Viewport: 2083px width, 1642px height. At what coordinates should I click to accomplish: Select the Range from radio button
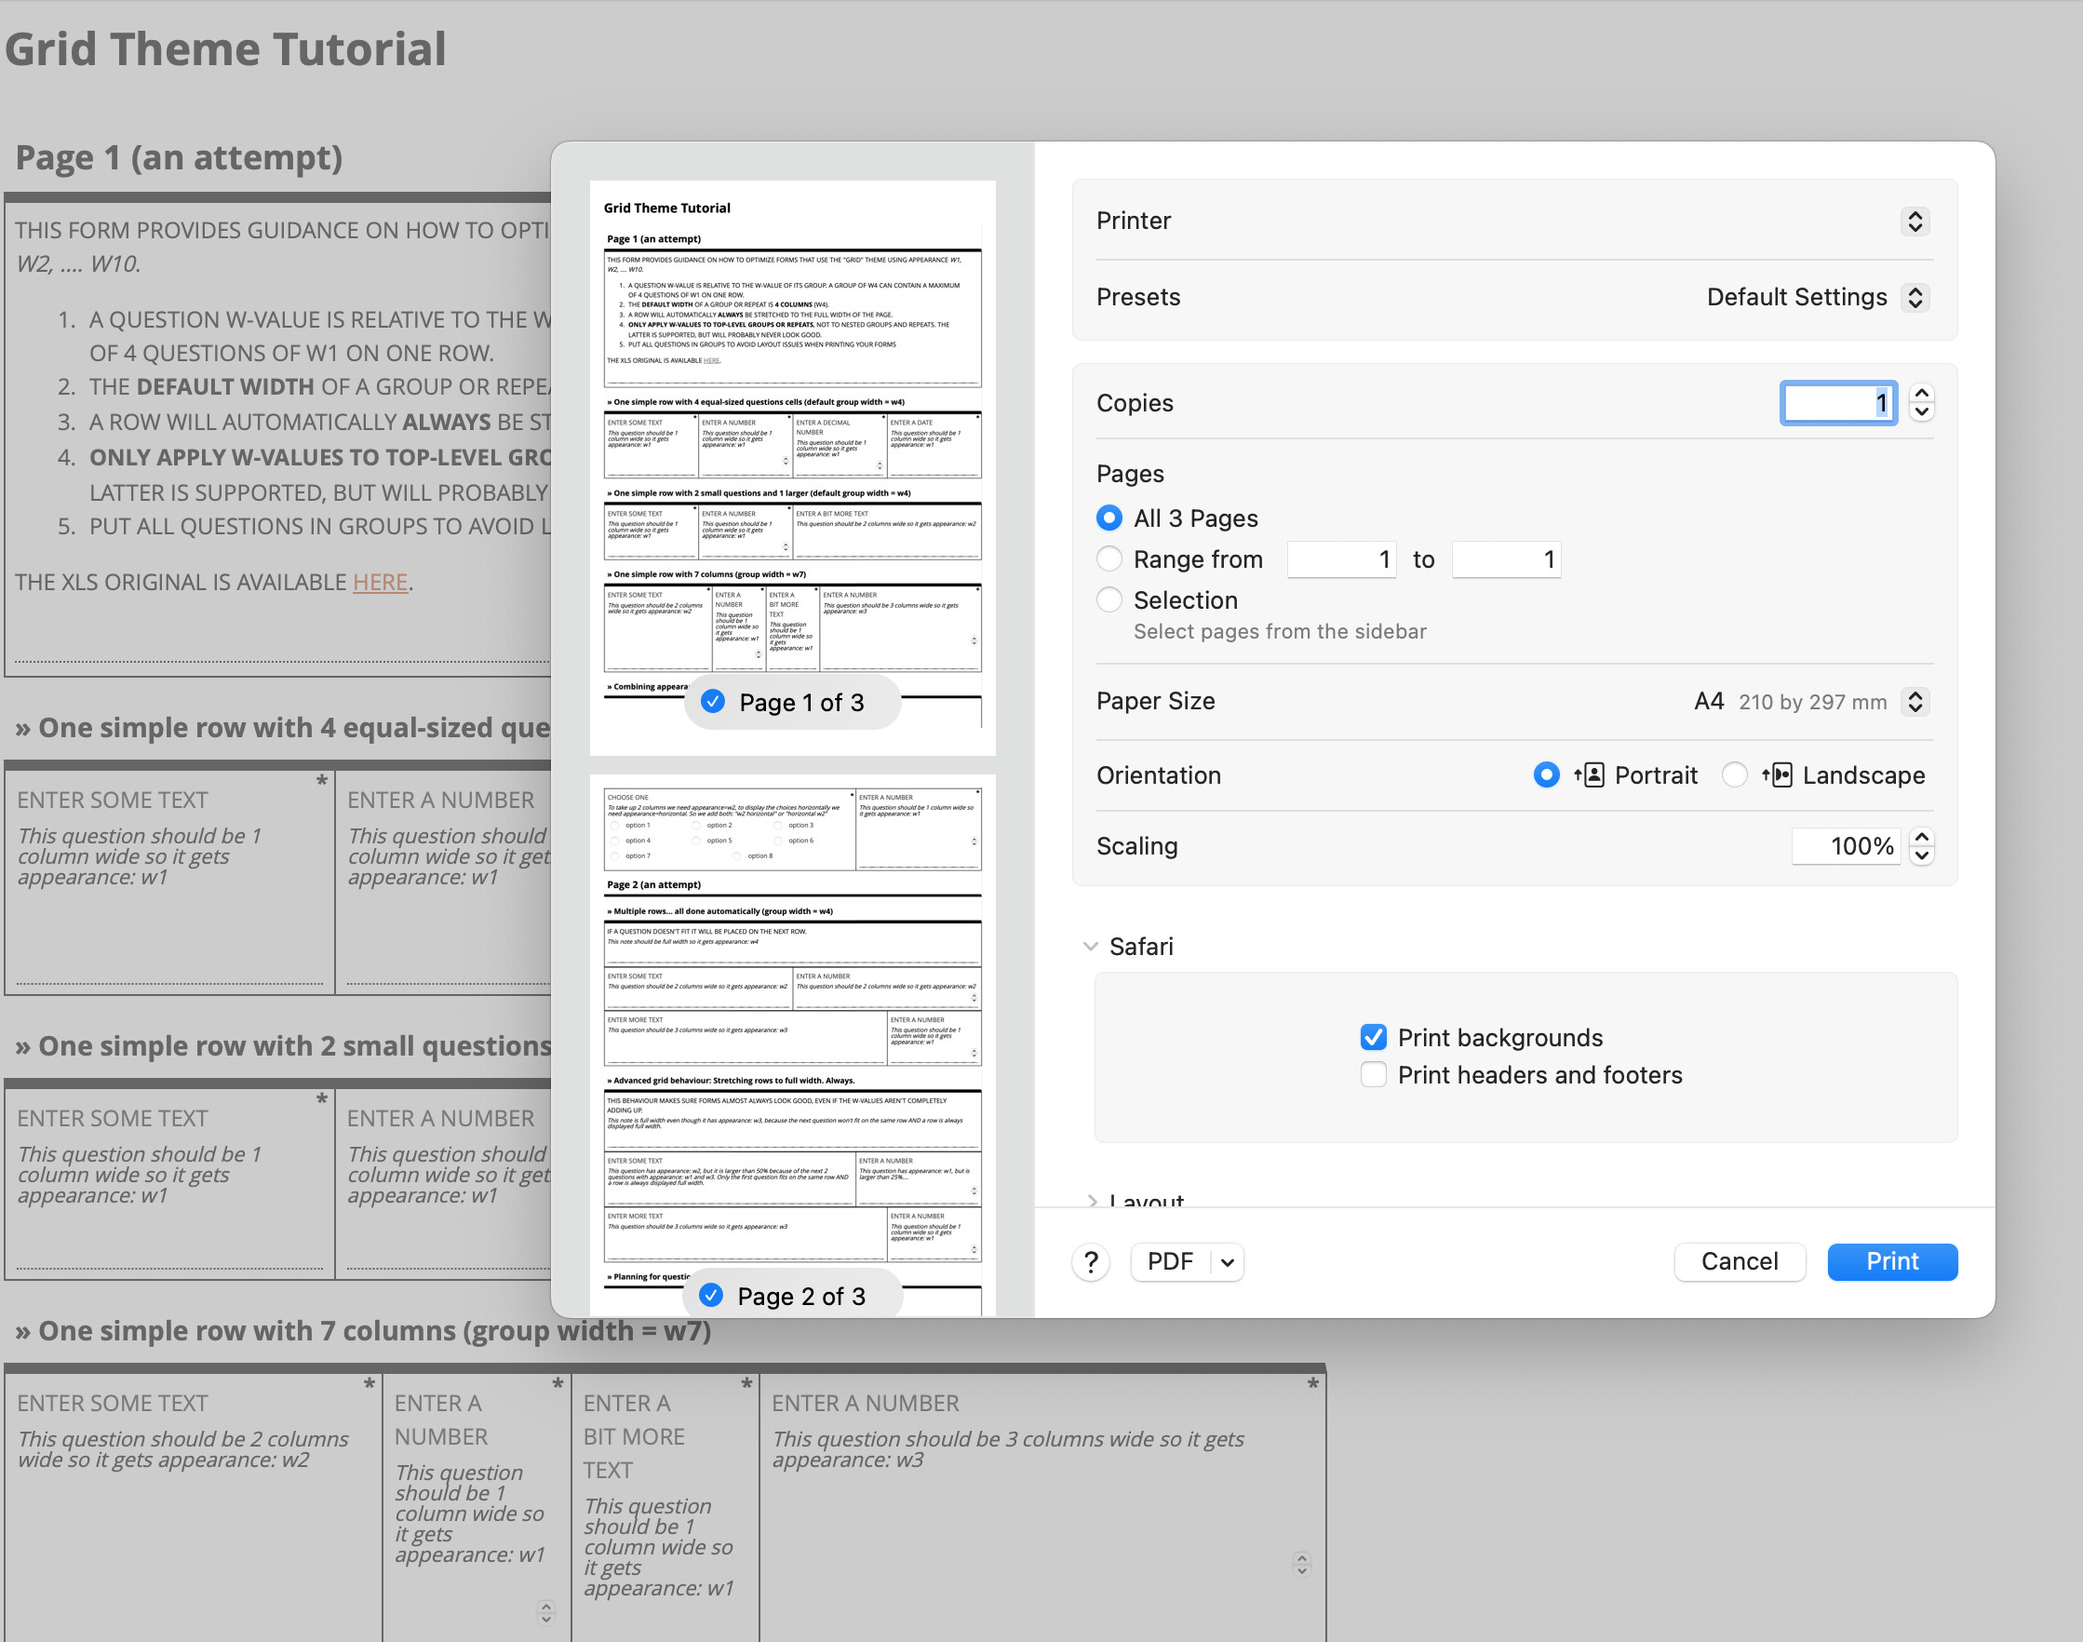coord(1109,559)
